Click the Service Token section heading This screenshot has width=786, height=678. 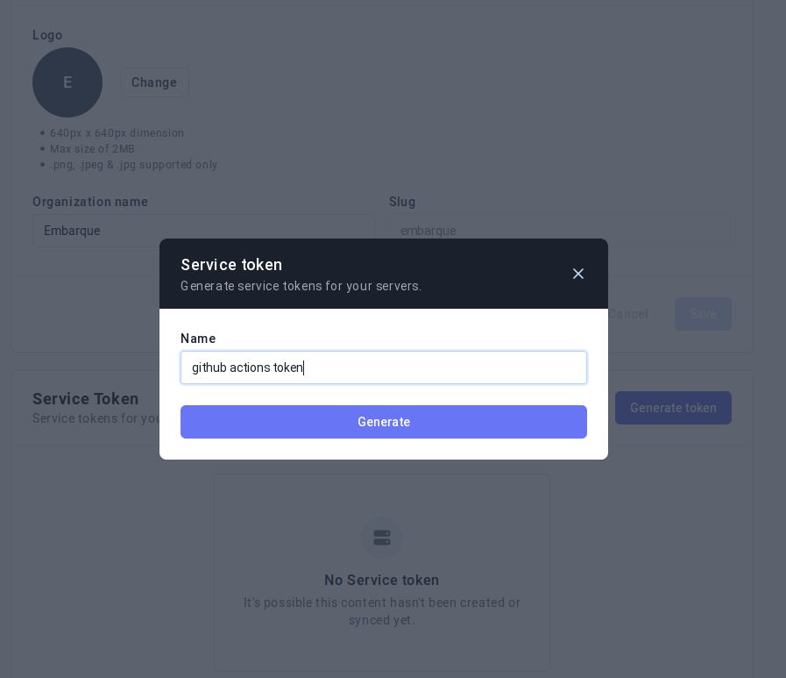pos(86,398)
